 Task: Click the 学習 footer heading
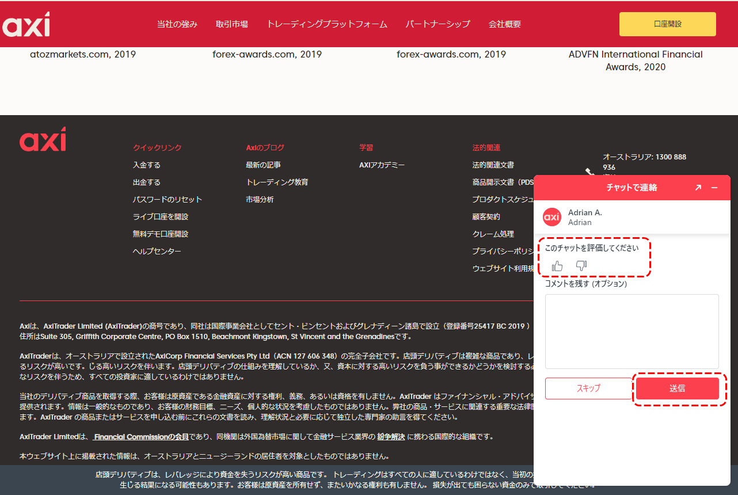pyautogui.click(x=366, y=148)
